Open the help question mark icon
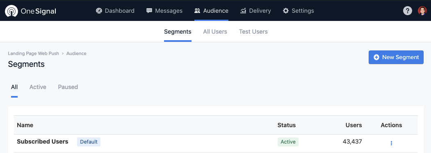Screen dimensions: 431x153 [408, 11]
